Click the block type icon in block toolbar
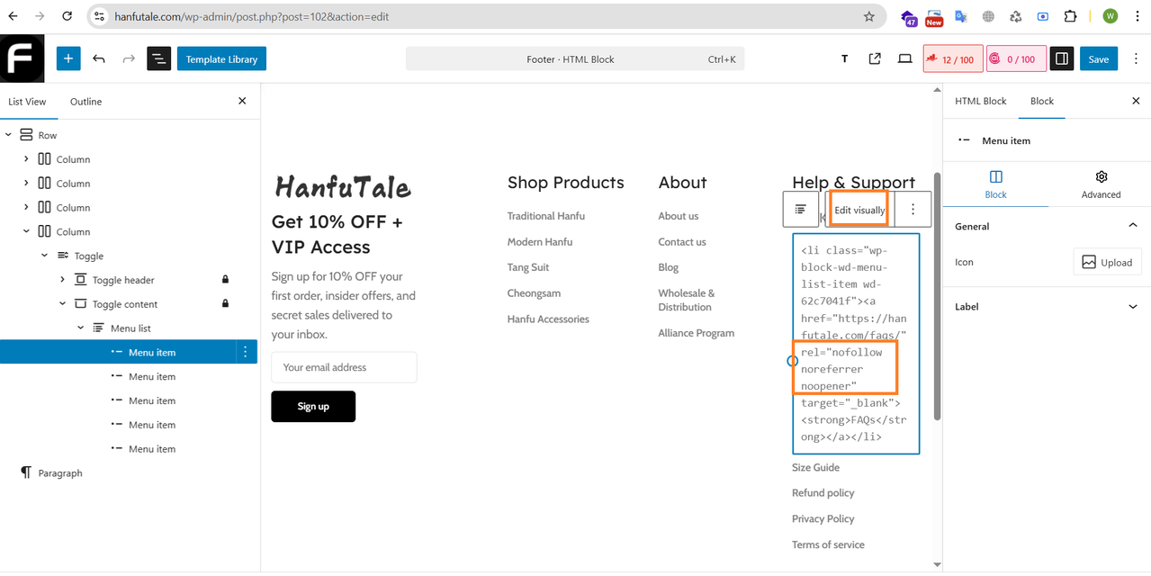 point(801,209)
